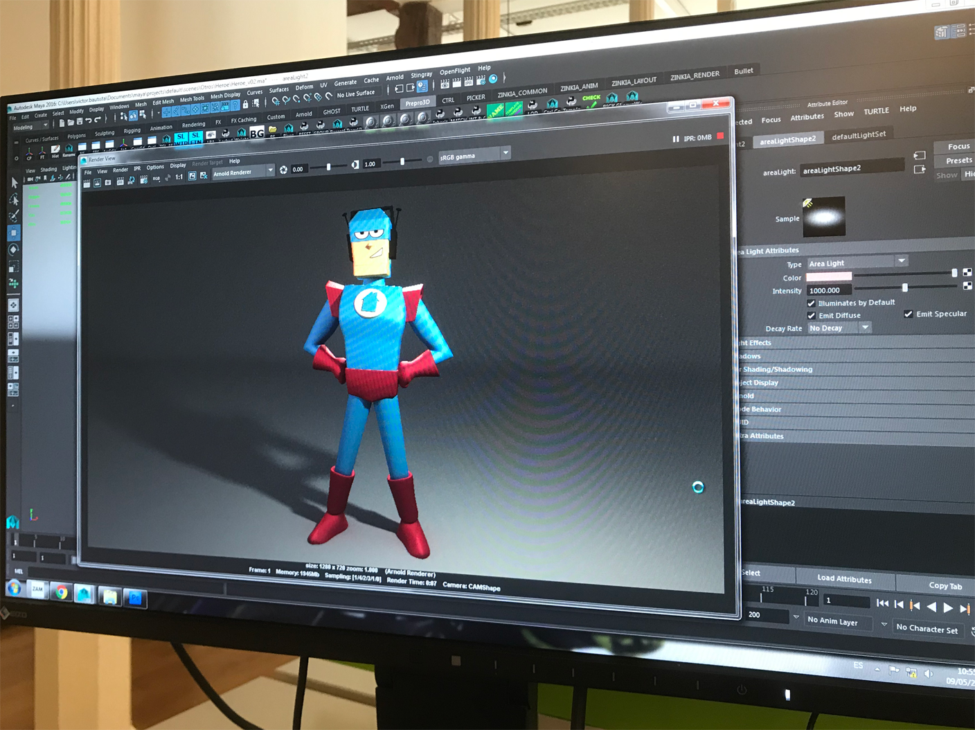Click the Intensity slider handle

pos(905,287)
